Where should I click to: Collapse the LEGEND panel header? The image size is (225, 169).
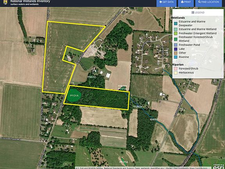point(198,13)
